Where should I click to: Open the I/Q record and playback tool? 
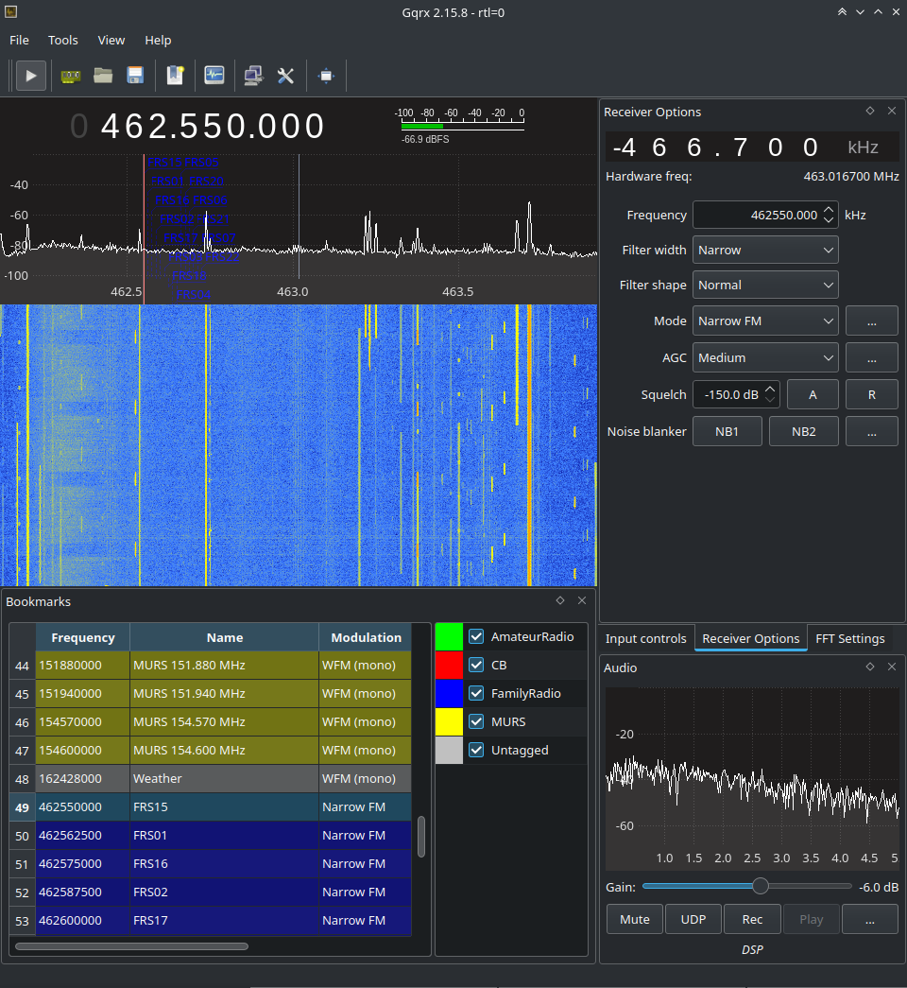click(214, 76)
